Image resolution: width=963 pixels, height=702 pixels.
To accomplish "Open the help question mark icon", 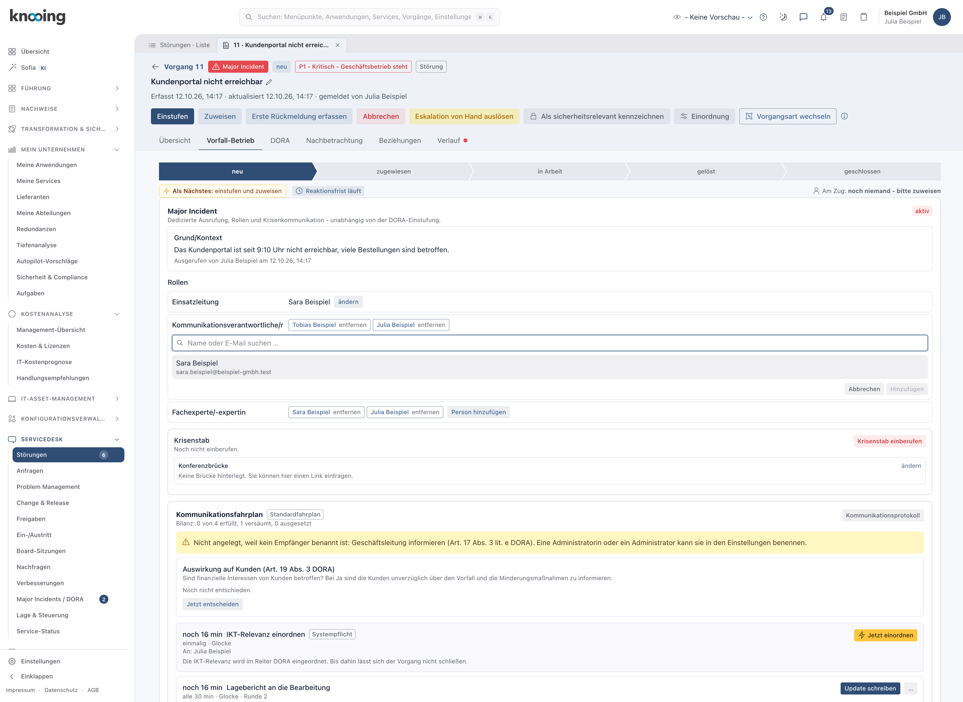I will coord(763,17).
